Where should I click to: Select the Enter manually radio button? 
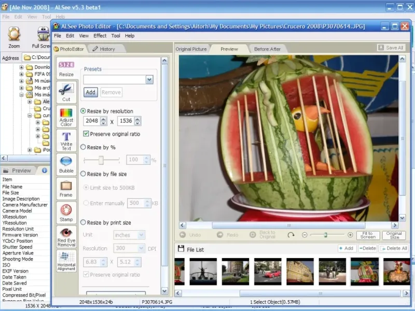coord(86,203)
